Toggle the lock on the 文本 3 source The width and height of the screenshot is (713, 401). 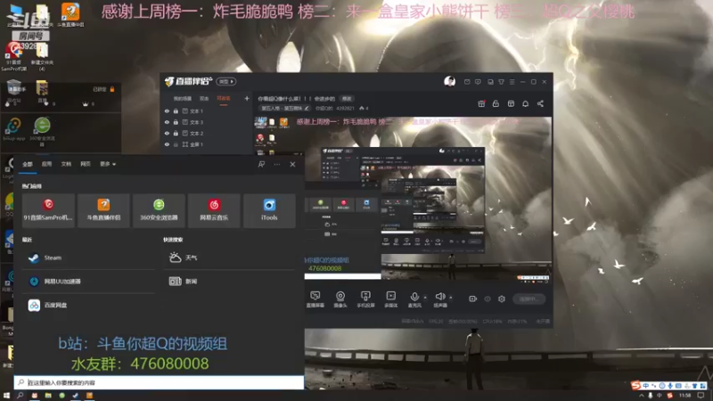[x=176, y=122]
